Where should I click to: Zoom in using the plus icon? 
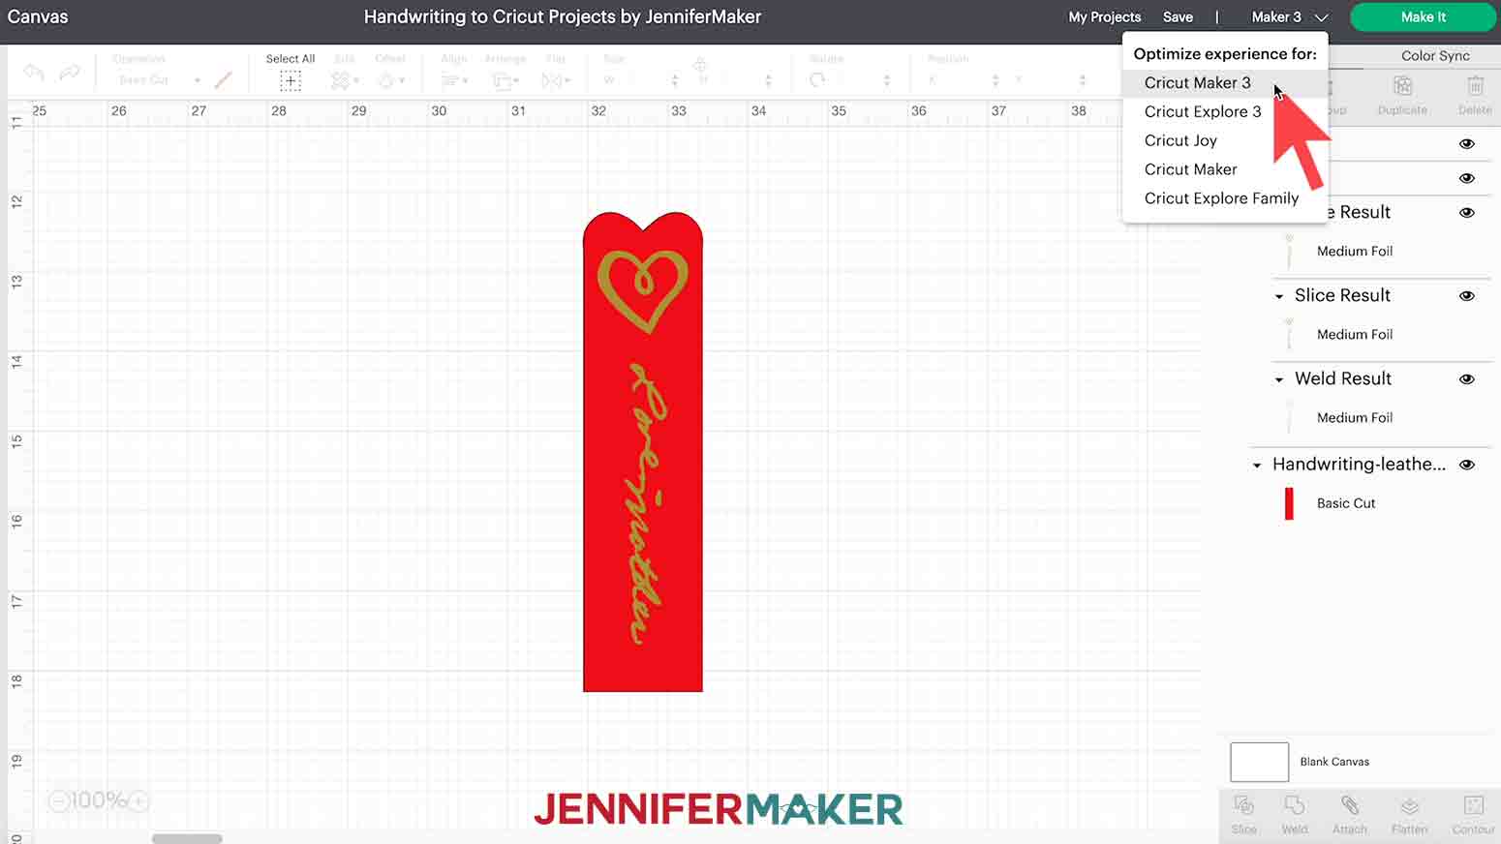tap(138, 800)
